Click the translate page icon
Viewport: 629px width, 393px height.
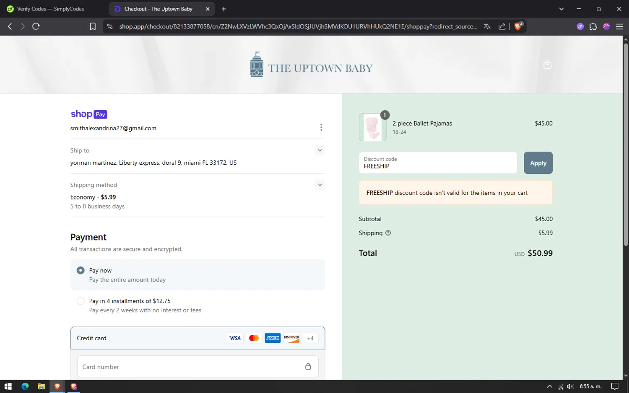click(487, 26)
